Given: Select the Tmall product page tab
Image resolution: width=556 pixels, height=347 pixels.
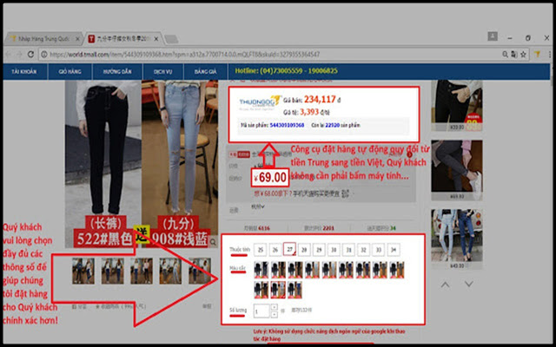Looking at the screenshot, I should pyautogui.click(x=122, y=39).
